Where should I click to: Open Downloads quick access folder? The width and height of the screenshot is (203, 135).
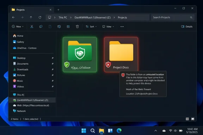[x=20, y=69]
